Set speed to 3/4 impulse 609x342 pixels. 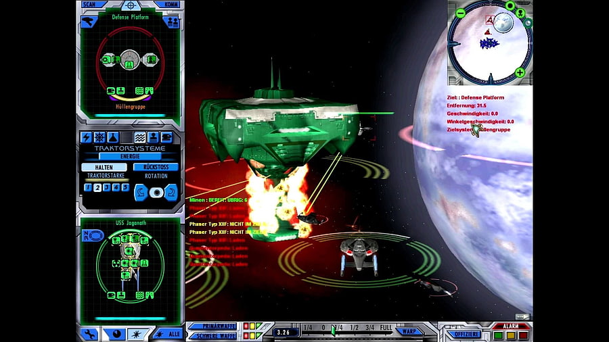tap(369, 328)
